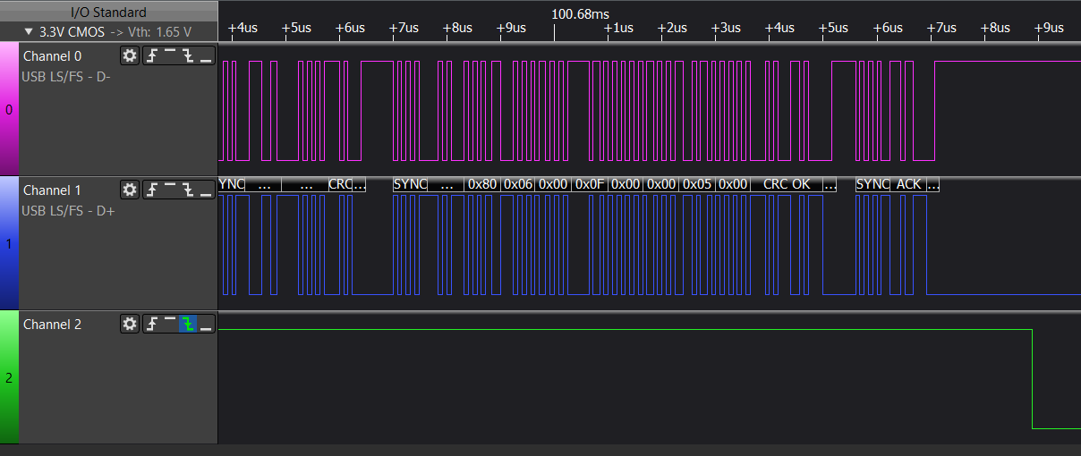The width and height of the screenshot is (1081, 456).
Task: Open Channel 1 settings gear
Action: tap(130, 190)
